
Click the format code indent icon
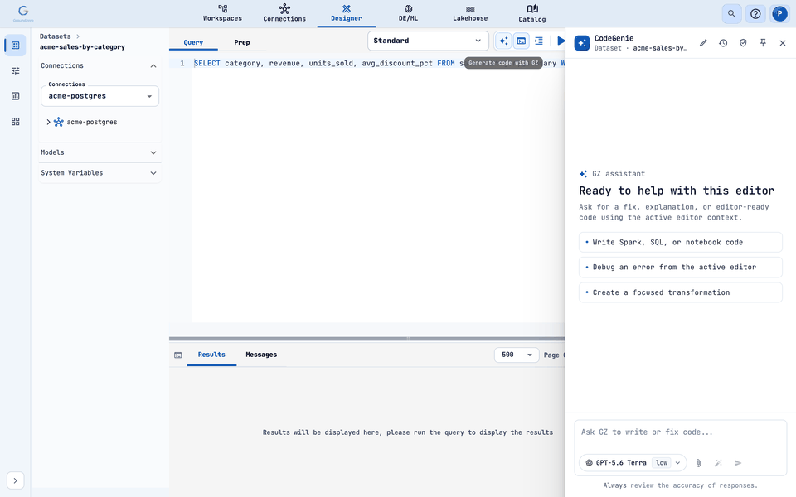(x=539, y=41)
